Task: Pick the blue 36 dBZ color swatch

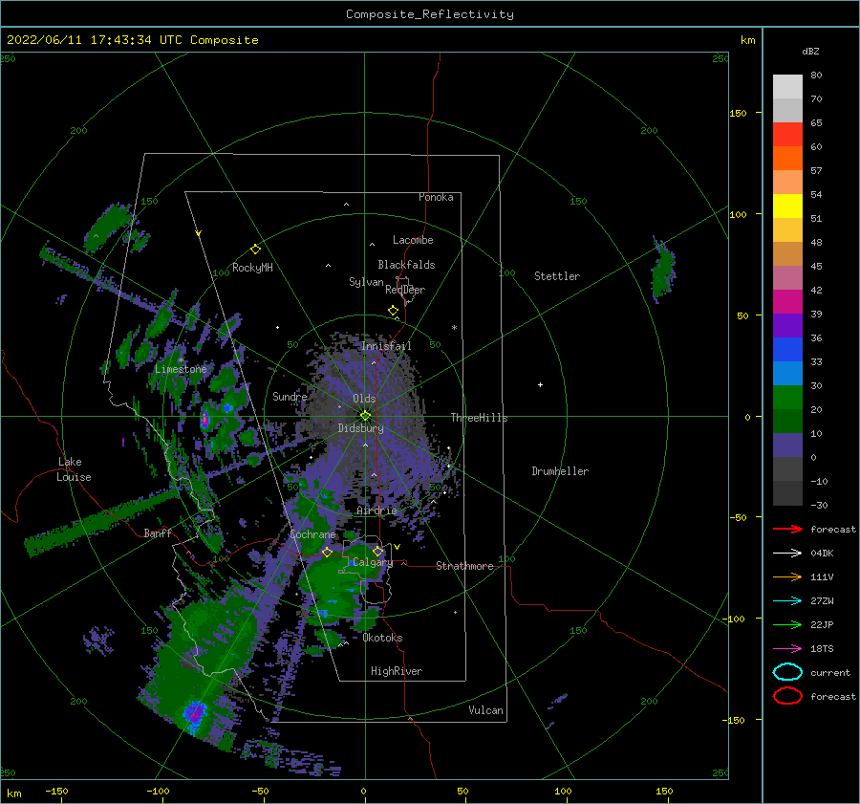Action: pos(787,350)
